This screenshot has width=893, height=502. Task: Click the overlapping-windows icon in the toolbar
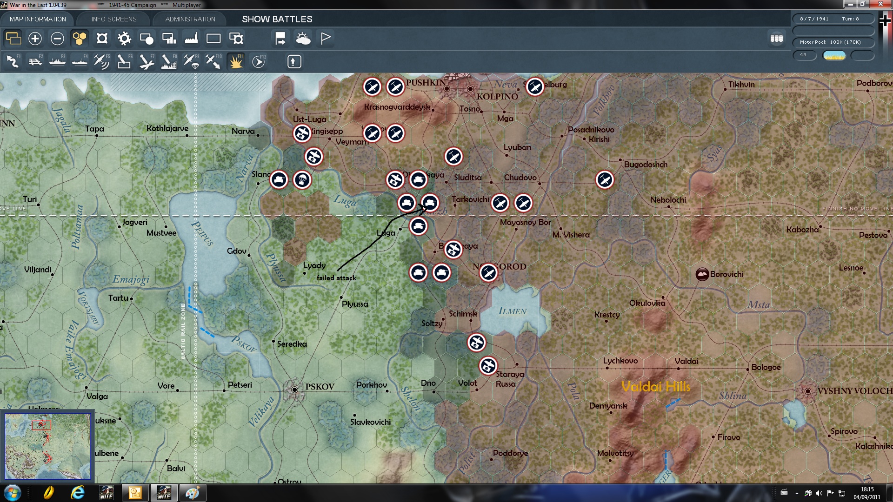13,38
